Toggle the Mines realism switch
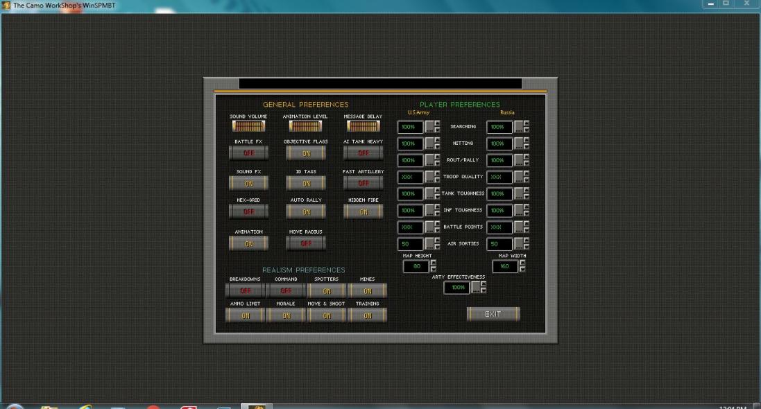 (367, 291)
